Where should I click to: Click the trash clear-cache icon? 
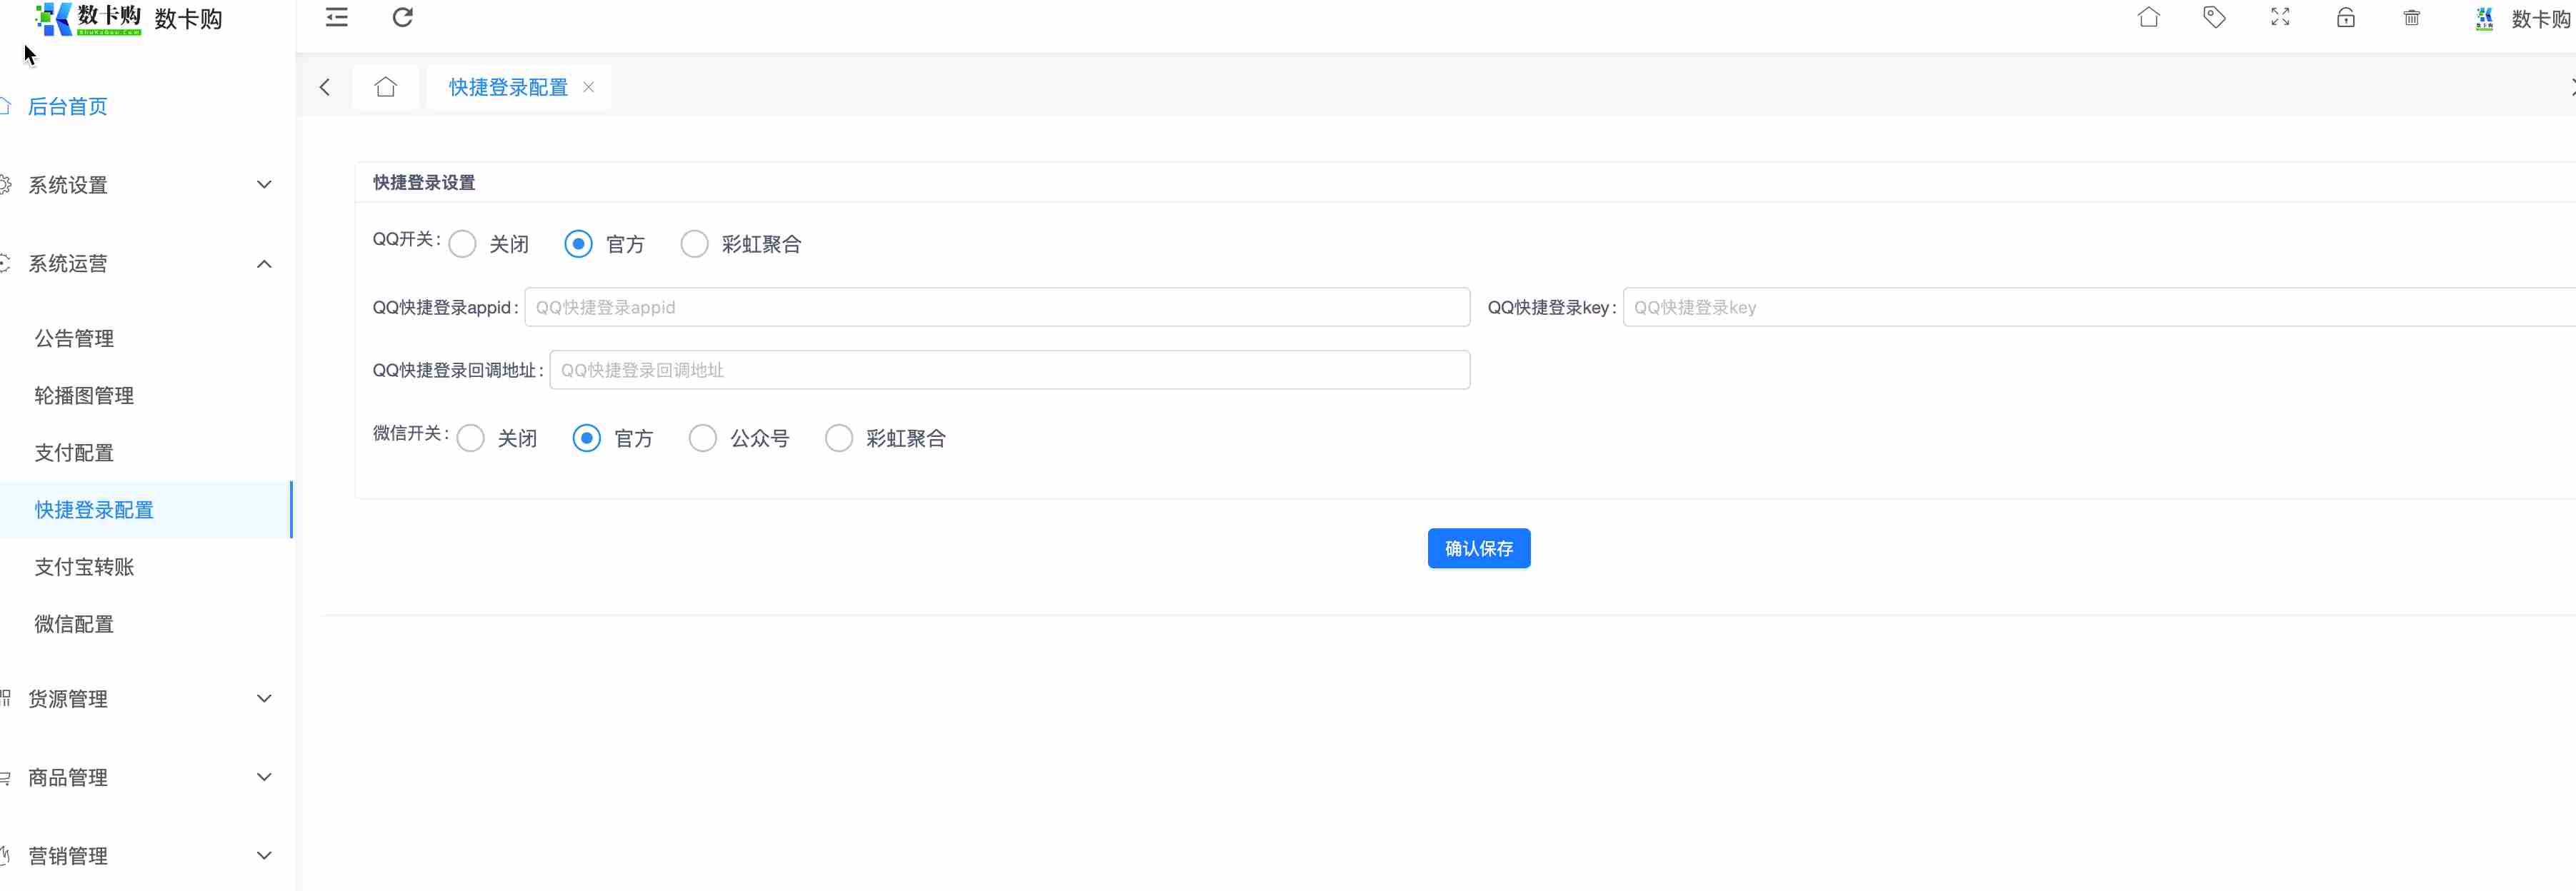point(2411,17)
